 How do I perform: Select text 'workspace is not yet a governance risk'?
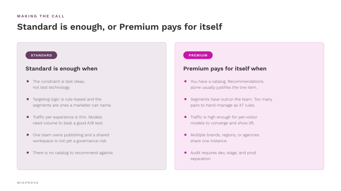(x=70, y=141)
